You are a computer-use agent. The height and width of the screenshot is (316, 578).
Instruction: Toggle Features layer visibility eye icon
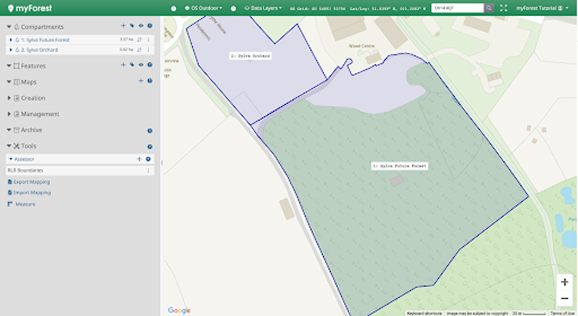[x=141, y=65]
